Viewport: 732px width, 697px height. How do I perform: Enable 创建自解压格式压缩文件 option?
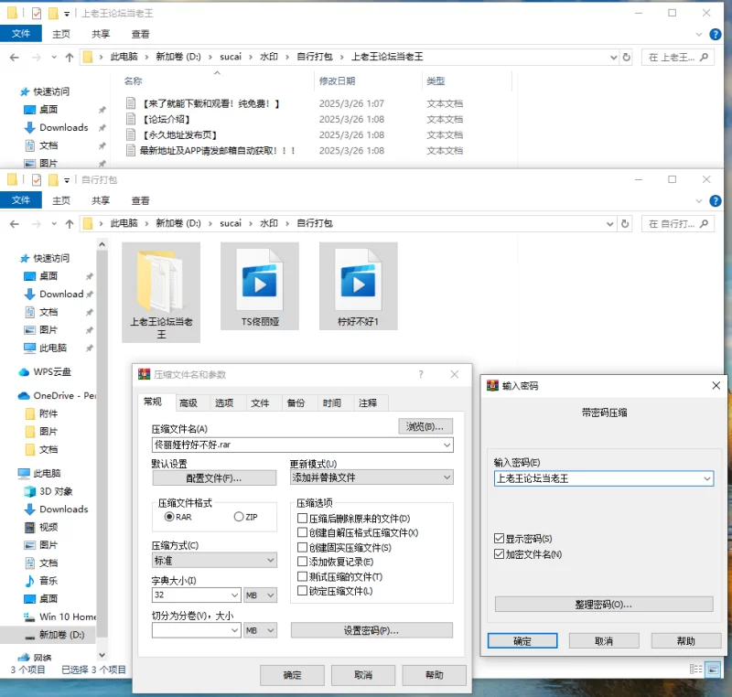[302, 532]
